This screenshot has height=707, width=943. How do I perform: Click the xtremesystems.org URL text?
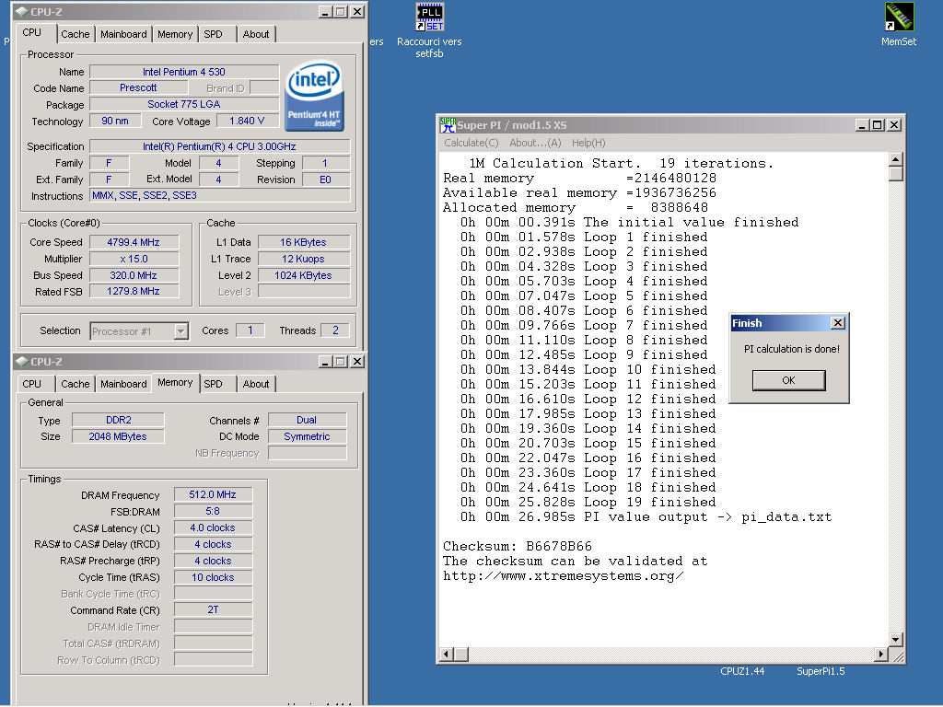pyautogui.click(x=563, y=576)
